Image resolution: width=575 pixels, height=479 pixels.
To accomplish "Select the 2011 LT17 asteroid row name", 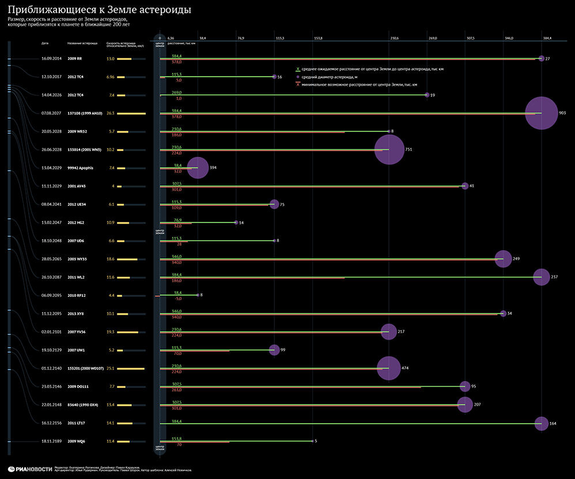I will pos(76,423).
